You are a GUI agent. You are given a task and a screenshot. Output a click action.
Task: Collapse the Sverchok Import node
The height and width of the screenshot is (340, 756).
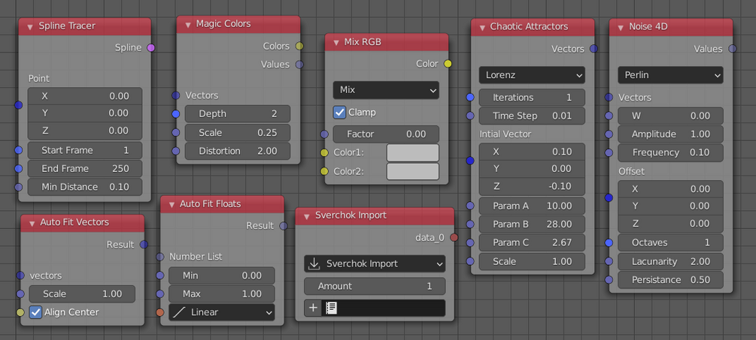click(307, 216)
